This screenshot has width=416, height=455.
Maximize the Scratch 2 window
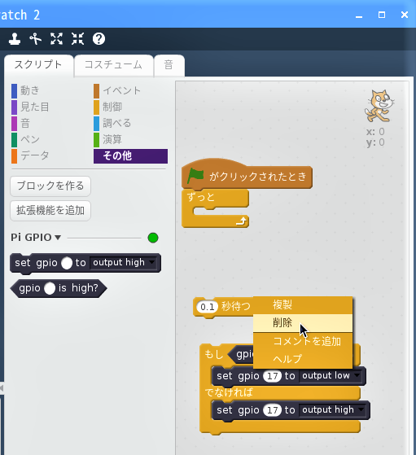[x=382, y=15]
